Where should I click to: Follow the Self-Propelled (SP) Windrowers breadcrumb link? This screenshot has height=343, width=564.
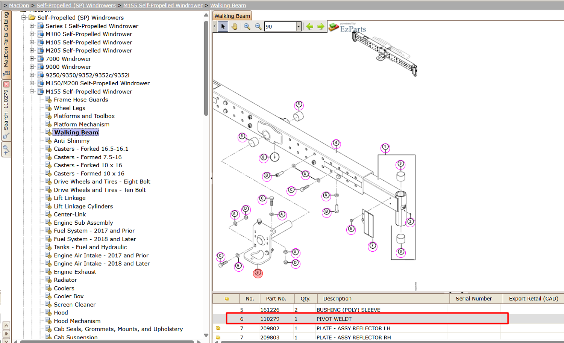tap(76, 5)
